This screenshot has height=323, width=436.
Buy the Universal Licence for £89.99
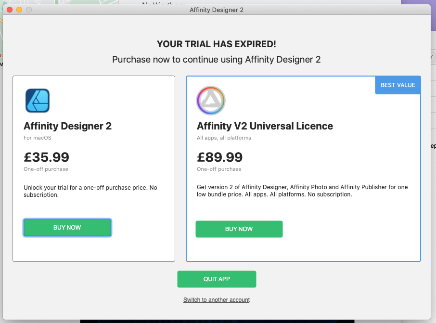239,229
